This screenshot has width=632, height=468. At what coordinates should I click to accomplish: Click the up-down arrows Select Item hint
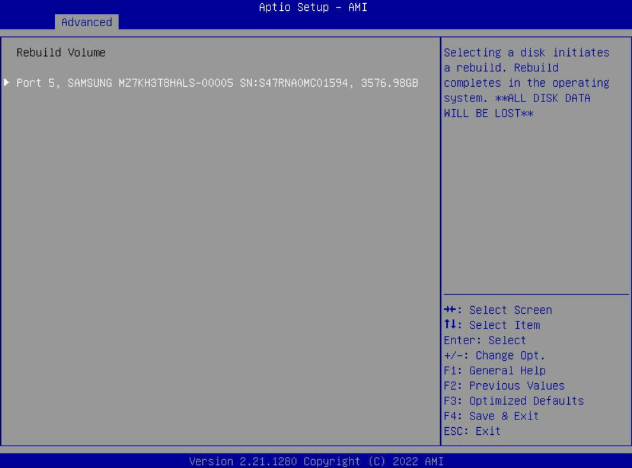click(492, 325)
